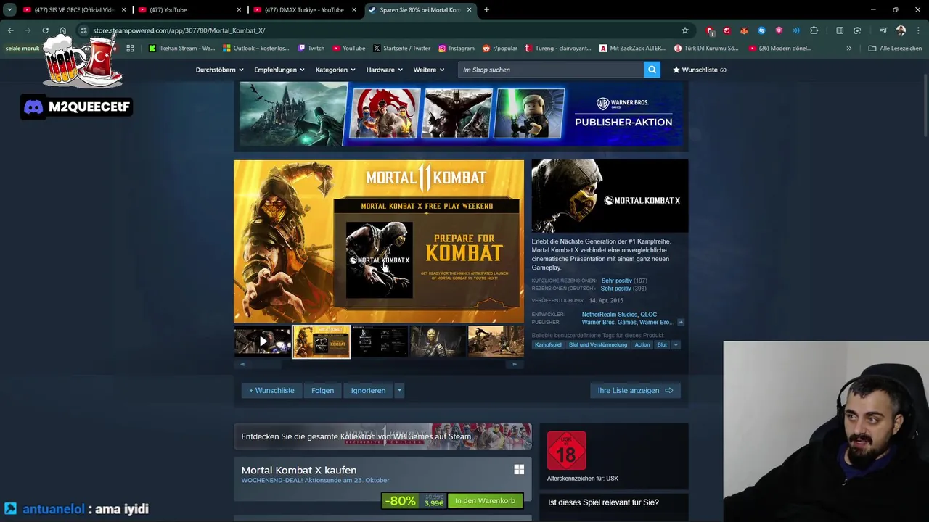Click the Windows platform icon in purchase box
Viewport: 929px width, 522px height.
[x=519, y=470]
